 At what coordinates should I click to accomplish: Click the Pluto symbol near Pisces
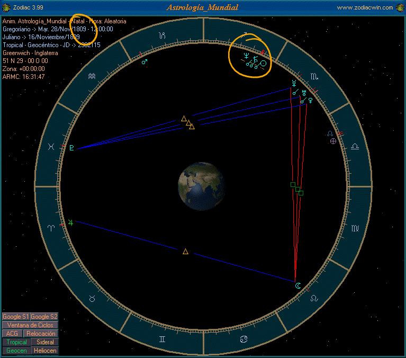pos(71,148)
